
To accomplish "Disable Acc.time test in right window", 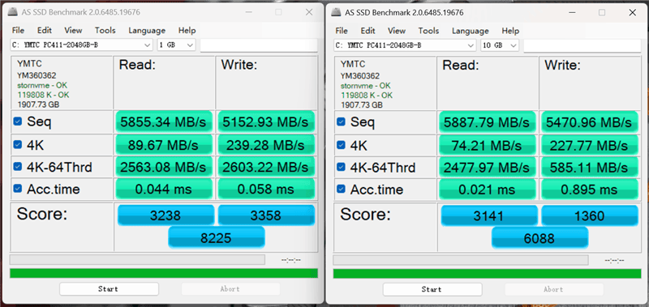I will tap(341, 189).
